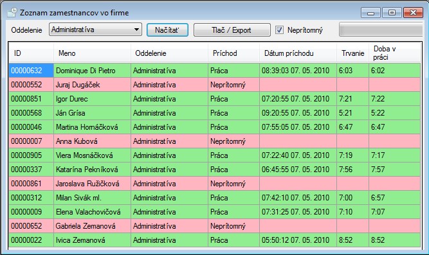Sort by the Trvanie column header
Image resolution: width=429 pixels, height=255 pixels.
pos(352,53)
